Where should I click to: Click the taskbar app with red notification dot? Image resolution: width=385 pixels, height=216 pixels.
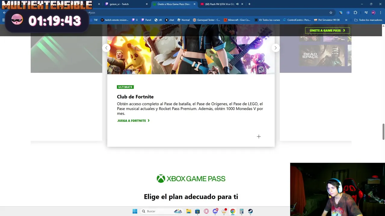(224, 211)
